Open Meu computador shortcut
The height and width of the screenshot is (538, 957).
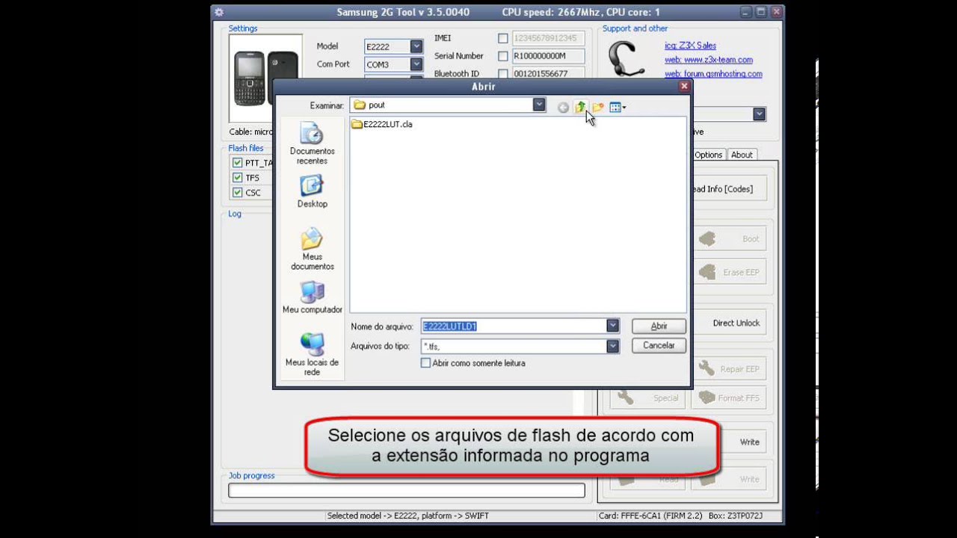pos(312,297)
